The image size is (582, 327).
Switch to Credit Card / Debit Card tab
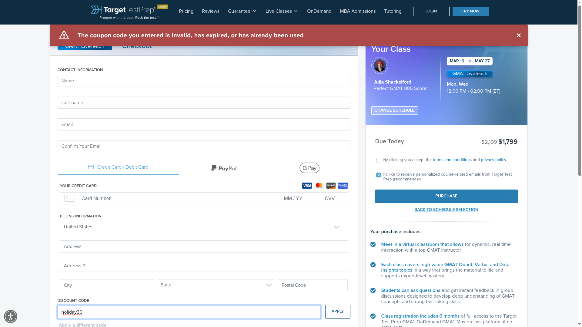pos(118,167)
